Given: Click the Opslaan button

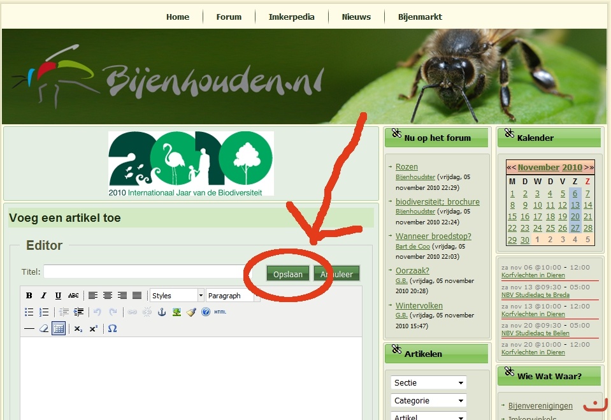Looking at the screenshot, I should [288, 274].
